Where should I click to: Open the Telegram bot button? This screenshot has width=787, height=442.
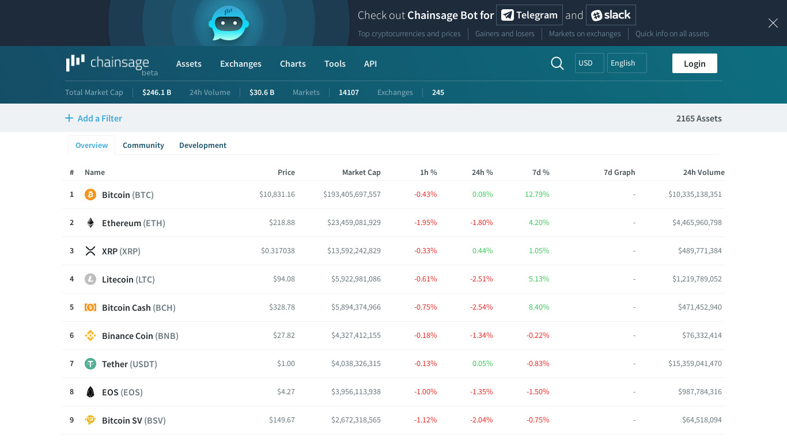tap(529, 16)
